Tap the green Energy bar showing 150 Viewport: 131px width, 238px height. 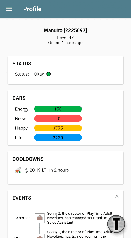[58, 109]
